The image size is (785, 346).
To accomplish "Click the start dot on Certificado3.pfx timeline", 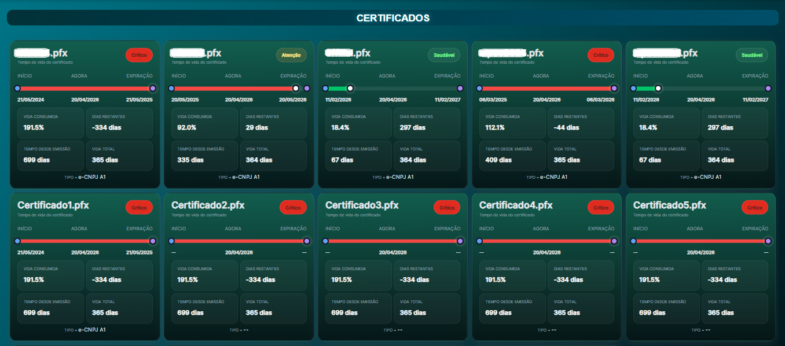I will (x=325, y=241).
